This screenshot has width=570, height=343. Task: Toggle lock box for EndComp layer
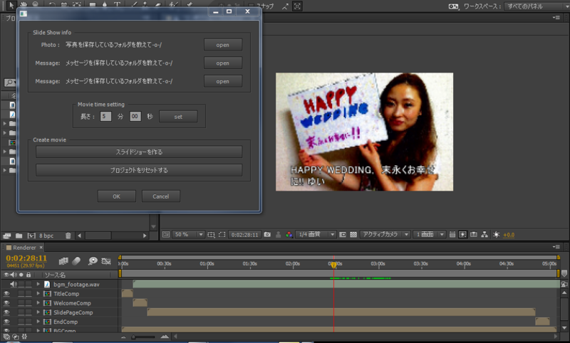coord(28,322)
